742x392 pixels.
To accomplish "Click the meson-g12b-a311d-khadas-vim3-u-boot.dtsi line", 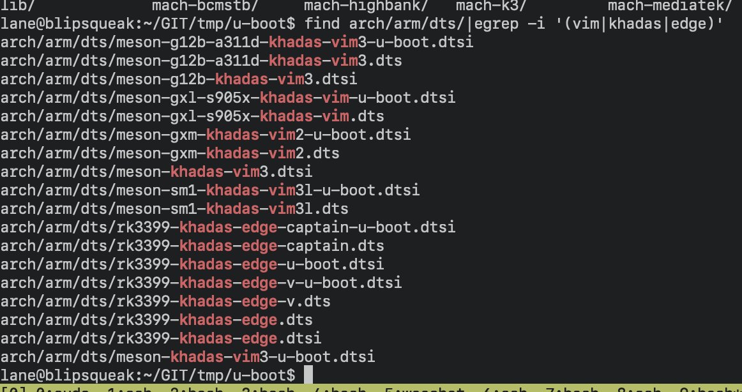I will (237, 42).
